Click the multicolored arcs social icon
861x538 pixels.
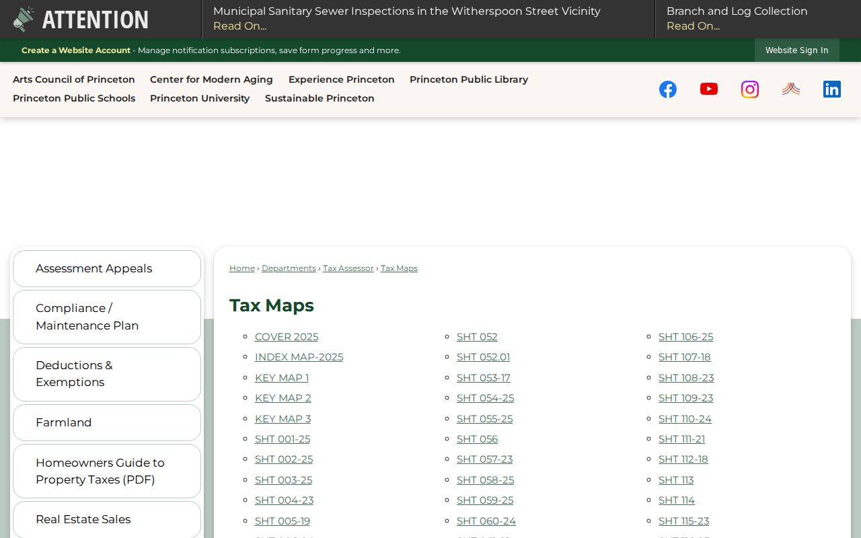pyautogui.click(x=791, y=89)
